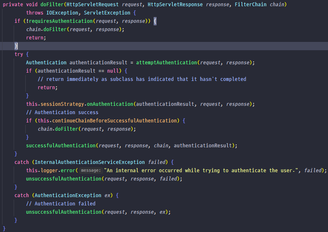
Task: Click successfulAuthentication method call
Action: 60,145
